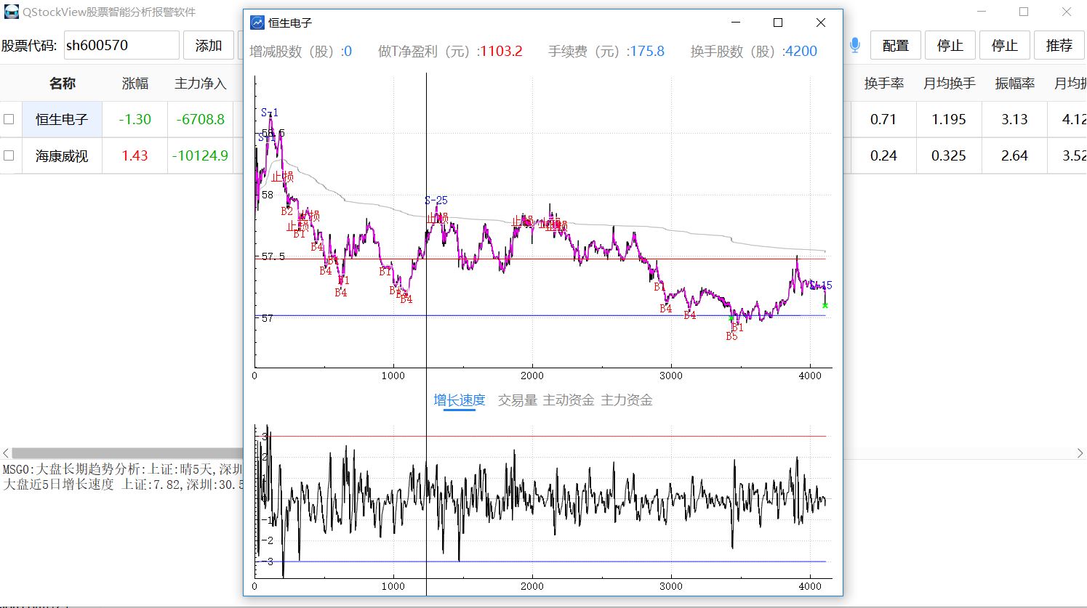Click the QStockView app logo icon

coord(11,12)
